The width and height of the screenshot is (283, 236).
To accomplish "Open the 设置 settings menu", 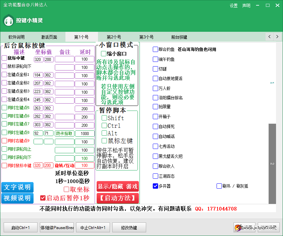I will 234,6.
